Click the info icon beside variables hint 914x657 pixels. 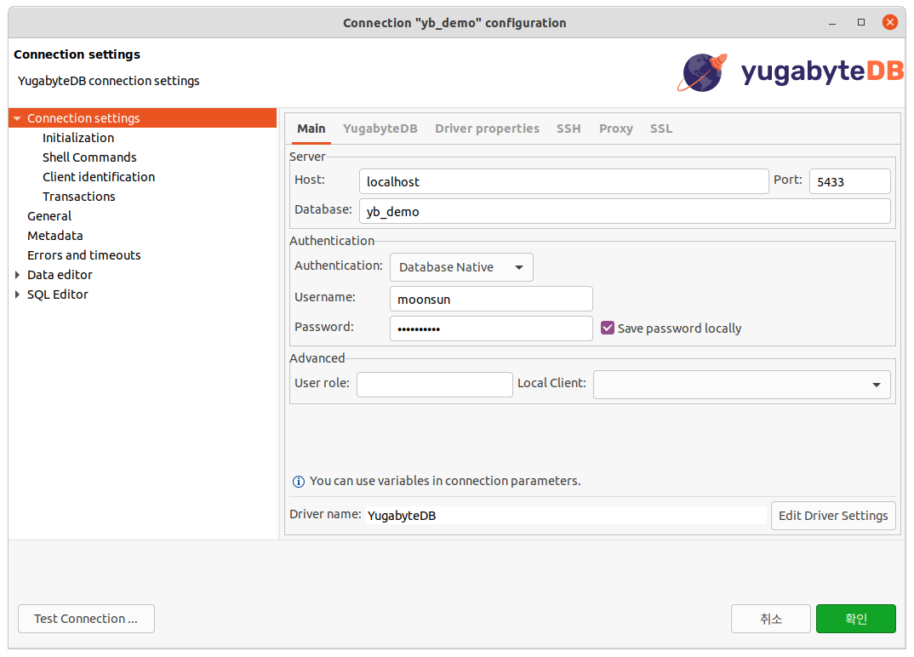tap(298, 482)
